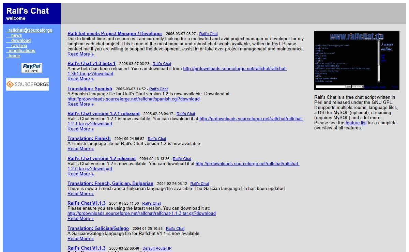This screenshot has width=409, height=252.
Task: Read More under version 1.2 released post
Action: [x=80, y=174]
